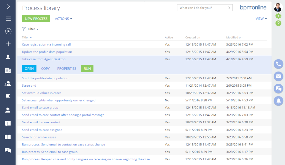Click the phone call icon
The image size is (285, 165).
tap(278, 64)
